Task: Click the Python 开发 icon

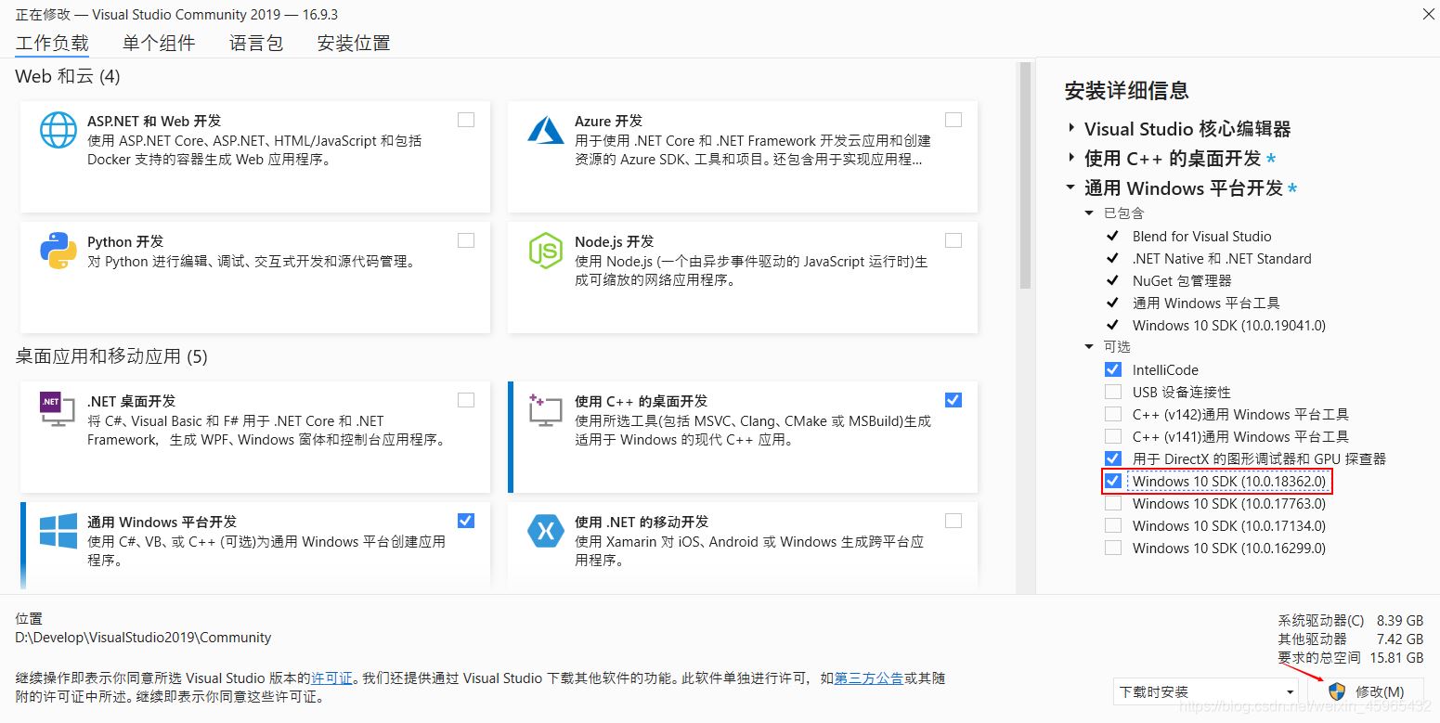Action: tap(58, 251)
